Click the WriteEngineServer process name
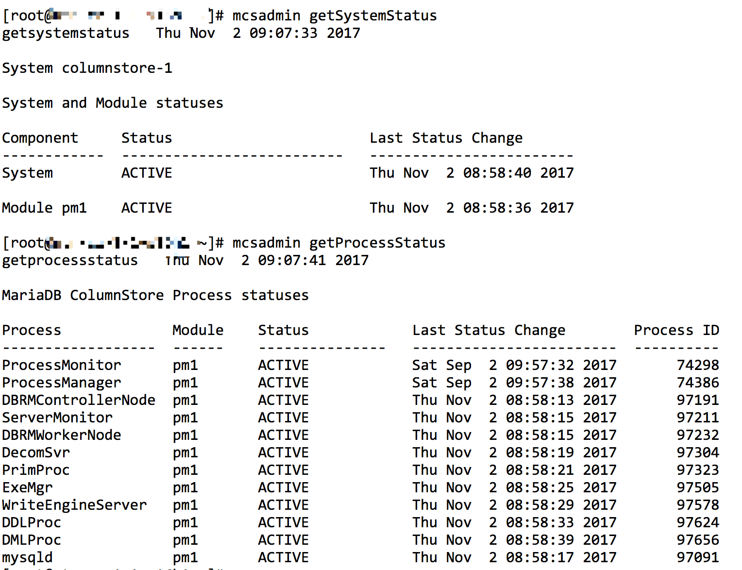This screenshot has width=742, height=570. pos(74,505)
